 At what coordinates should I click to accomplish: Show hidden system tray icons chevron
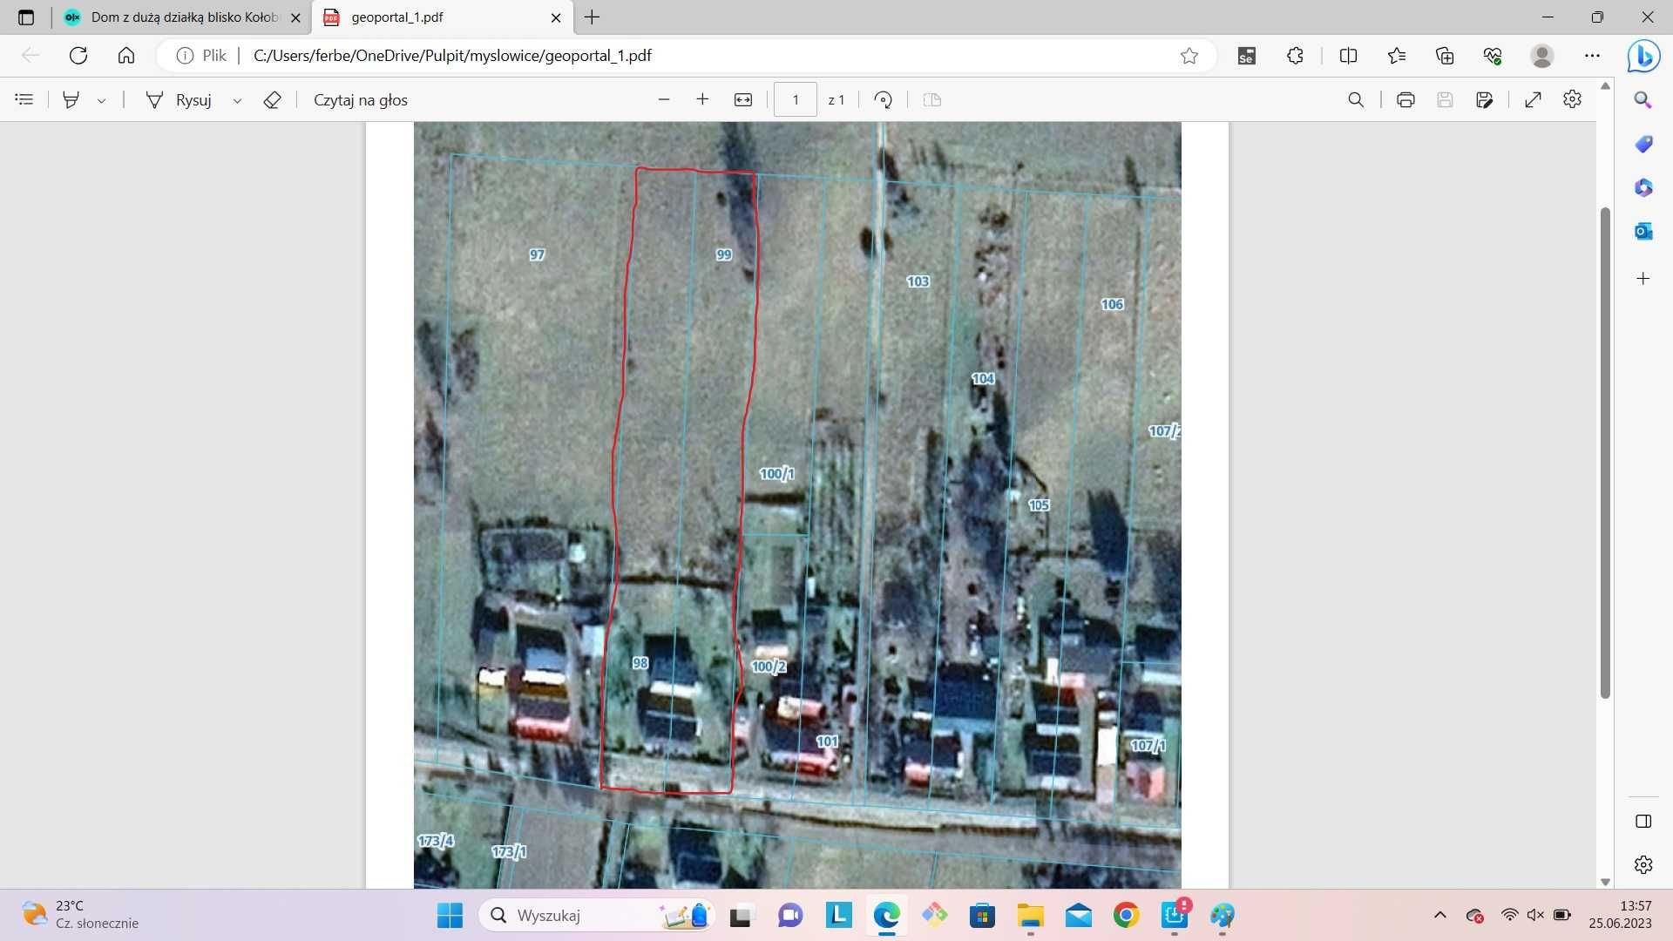click(x=1439, y=915)
